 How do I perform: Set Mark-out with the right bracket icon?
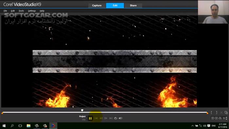217,113
